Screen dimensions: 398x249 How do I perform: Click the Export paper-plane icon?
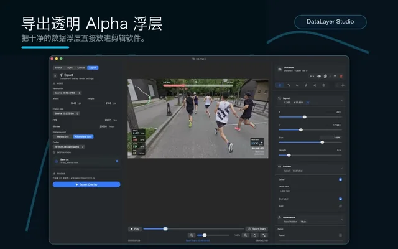[61, 75]
